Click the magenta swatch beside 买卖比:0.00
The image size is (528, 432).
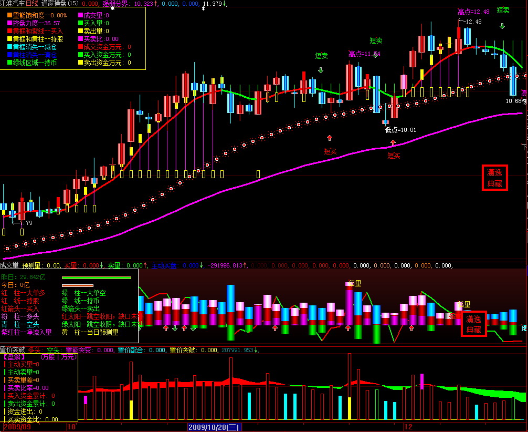click(x=80, y=39)
